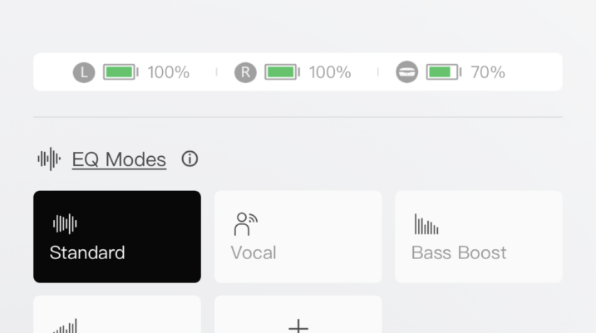Click the charging case battery icon
Screen dimensions: 596x333
click(444, 72)
